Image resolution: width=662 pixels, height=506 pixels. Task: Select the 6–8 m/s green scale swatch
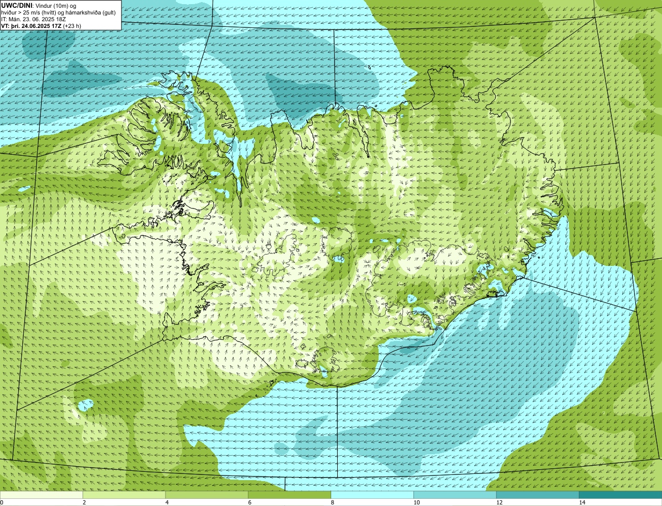click(290, 495)
